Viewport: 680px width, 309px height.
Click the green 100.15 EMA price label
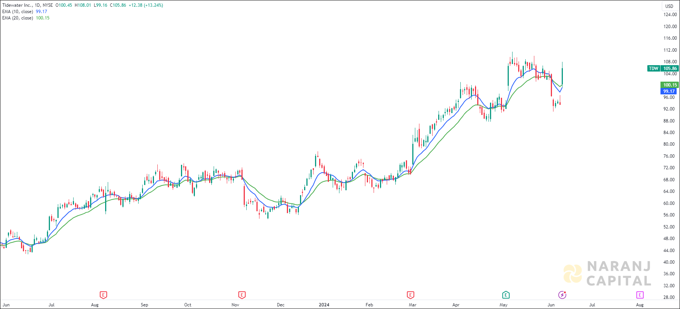670,85
